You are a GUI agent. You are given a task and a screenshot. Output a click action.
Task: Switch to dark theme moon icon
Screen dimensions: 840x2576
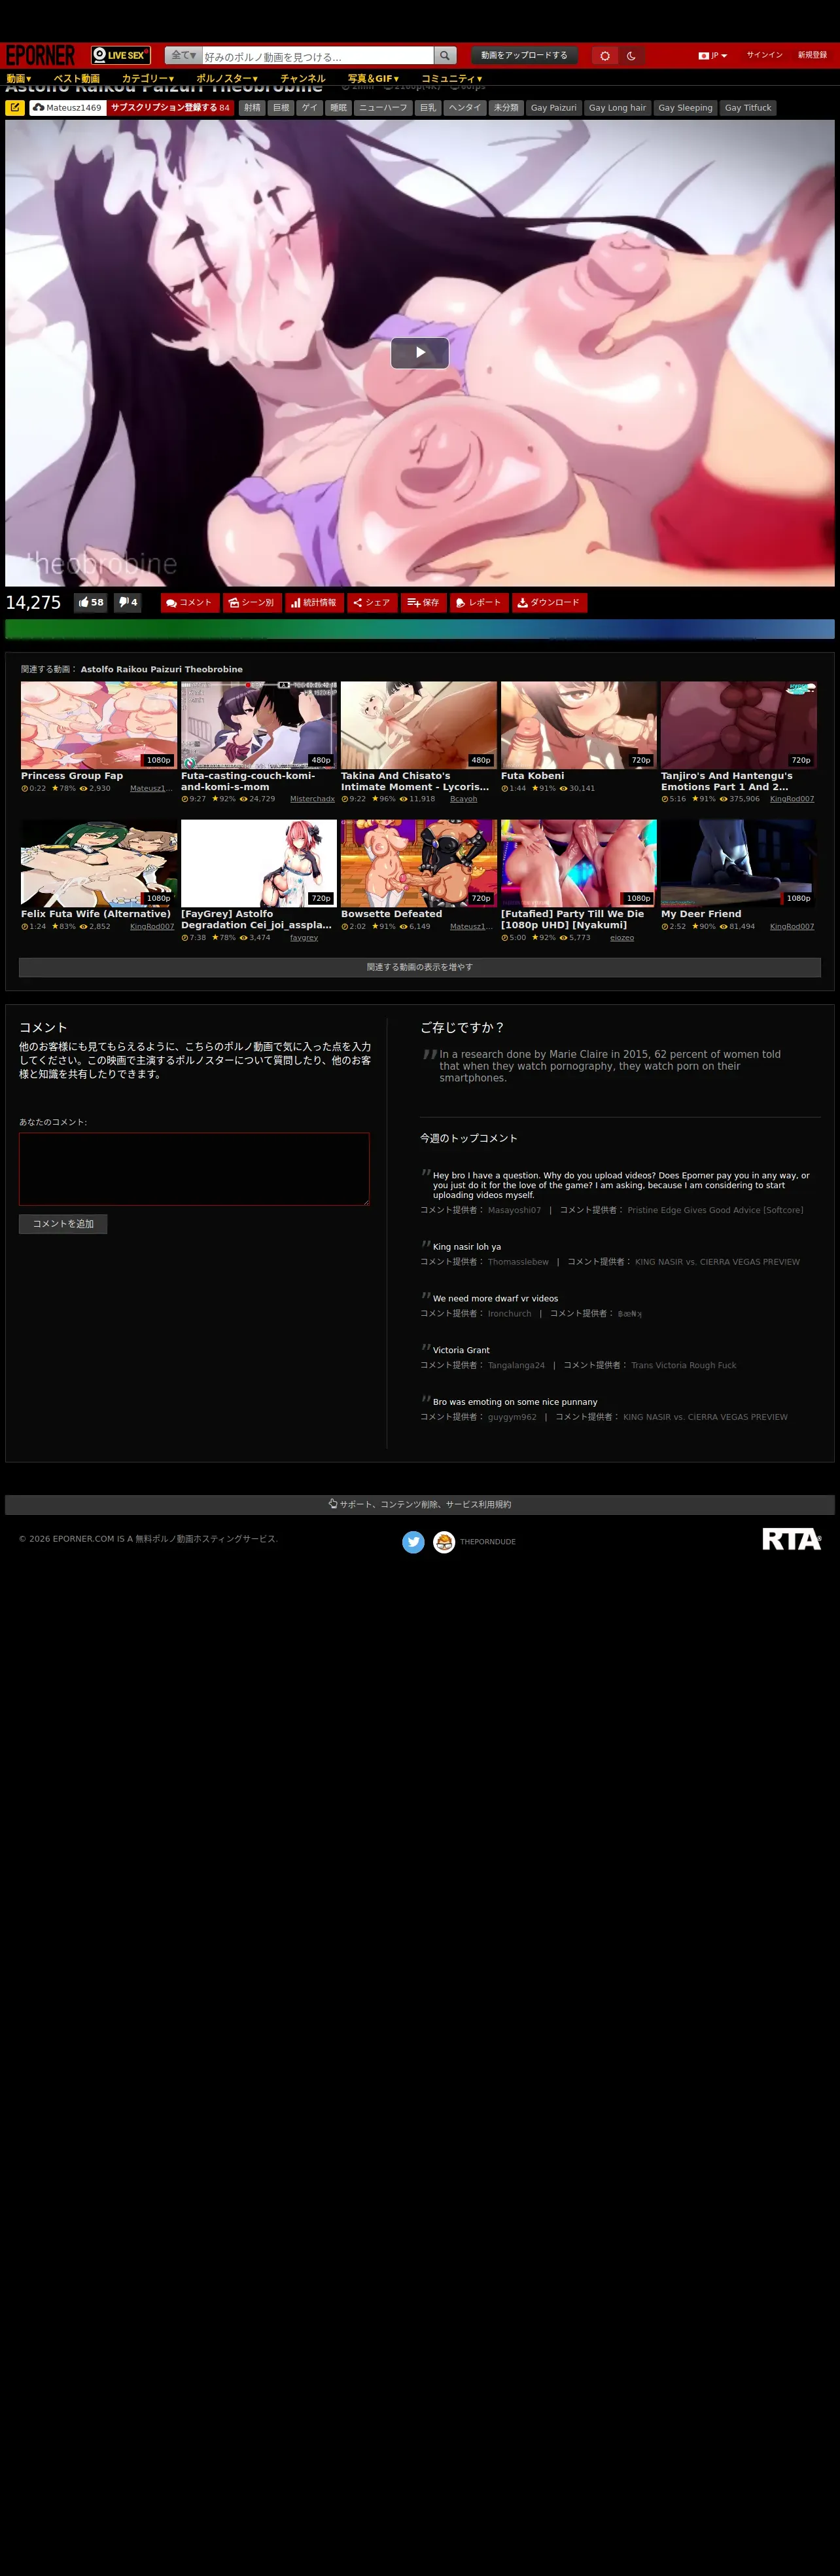631,56
